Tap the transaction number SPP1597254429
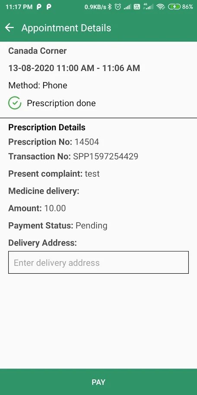The image size is (197, 395). point(105,156)
